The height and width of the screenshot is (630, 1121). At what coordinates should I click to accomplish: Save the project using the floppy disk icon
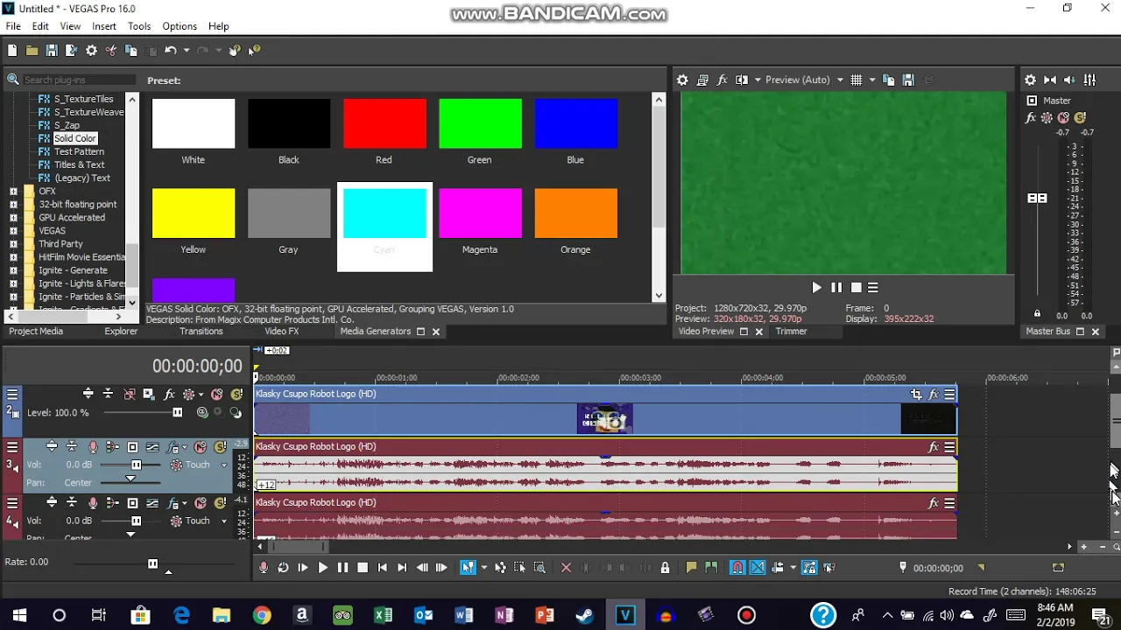click(52, 51)
